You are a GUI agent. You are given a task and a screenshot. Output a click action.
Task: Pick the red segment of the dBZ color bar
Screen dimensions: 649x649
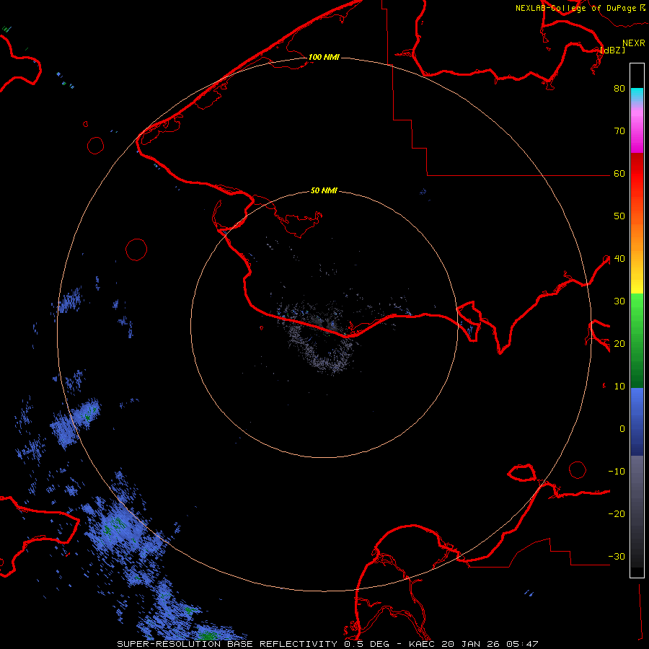(637, 174)
